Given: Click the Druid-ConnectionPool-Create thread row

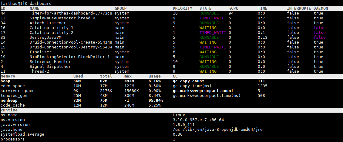Looking at the screenshot, I should [x=172, y=42].
